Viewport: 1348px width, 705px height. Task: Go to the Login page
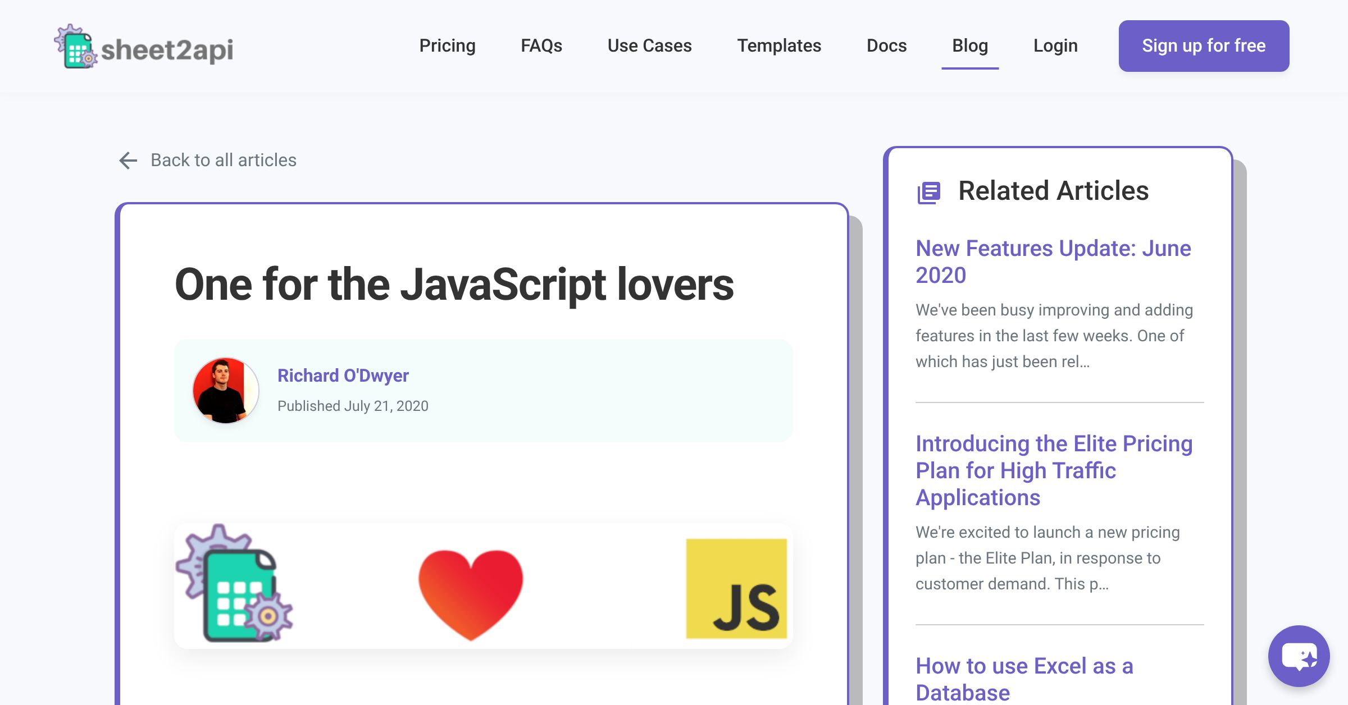click(1055, 46)
